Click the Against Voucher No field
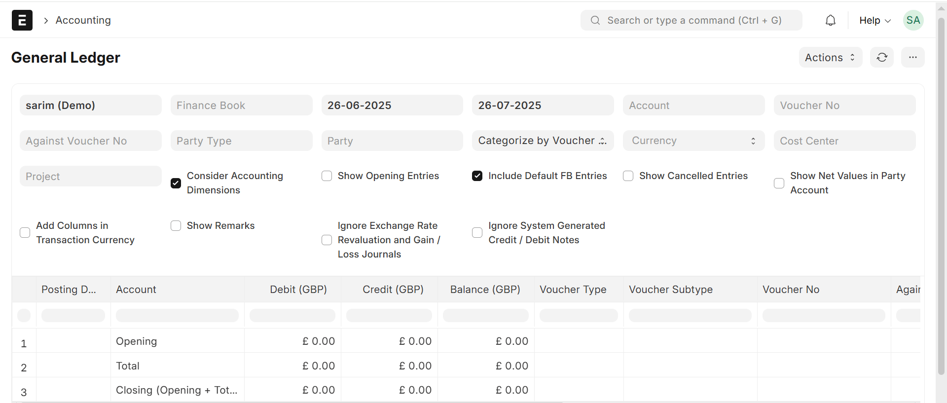This screenshot has height=403, width=947. tap(91, 141)
